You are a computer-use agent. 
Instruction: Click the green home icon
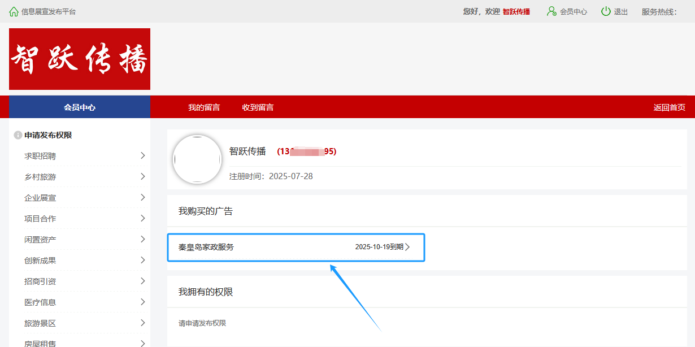14,11
